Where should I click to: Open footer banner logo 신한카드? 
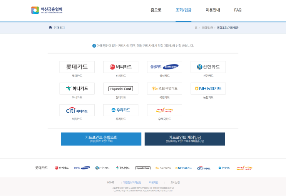click(102, 168)
